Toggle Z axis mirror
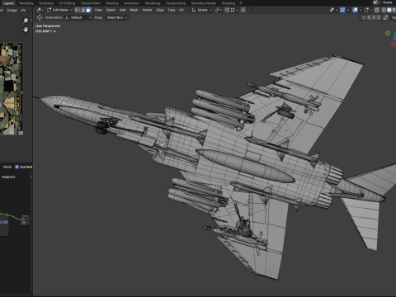The image size is (396, 297). 379,17
